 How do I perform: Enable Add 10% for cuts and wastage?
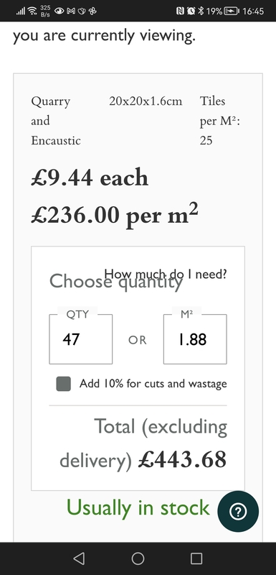[x=64, y=384]
